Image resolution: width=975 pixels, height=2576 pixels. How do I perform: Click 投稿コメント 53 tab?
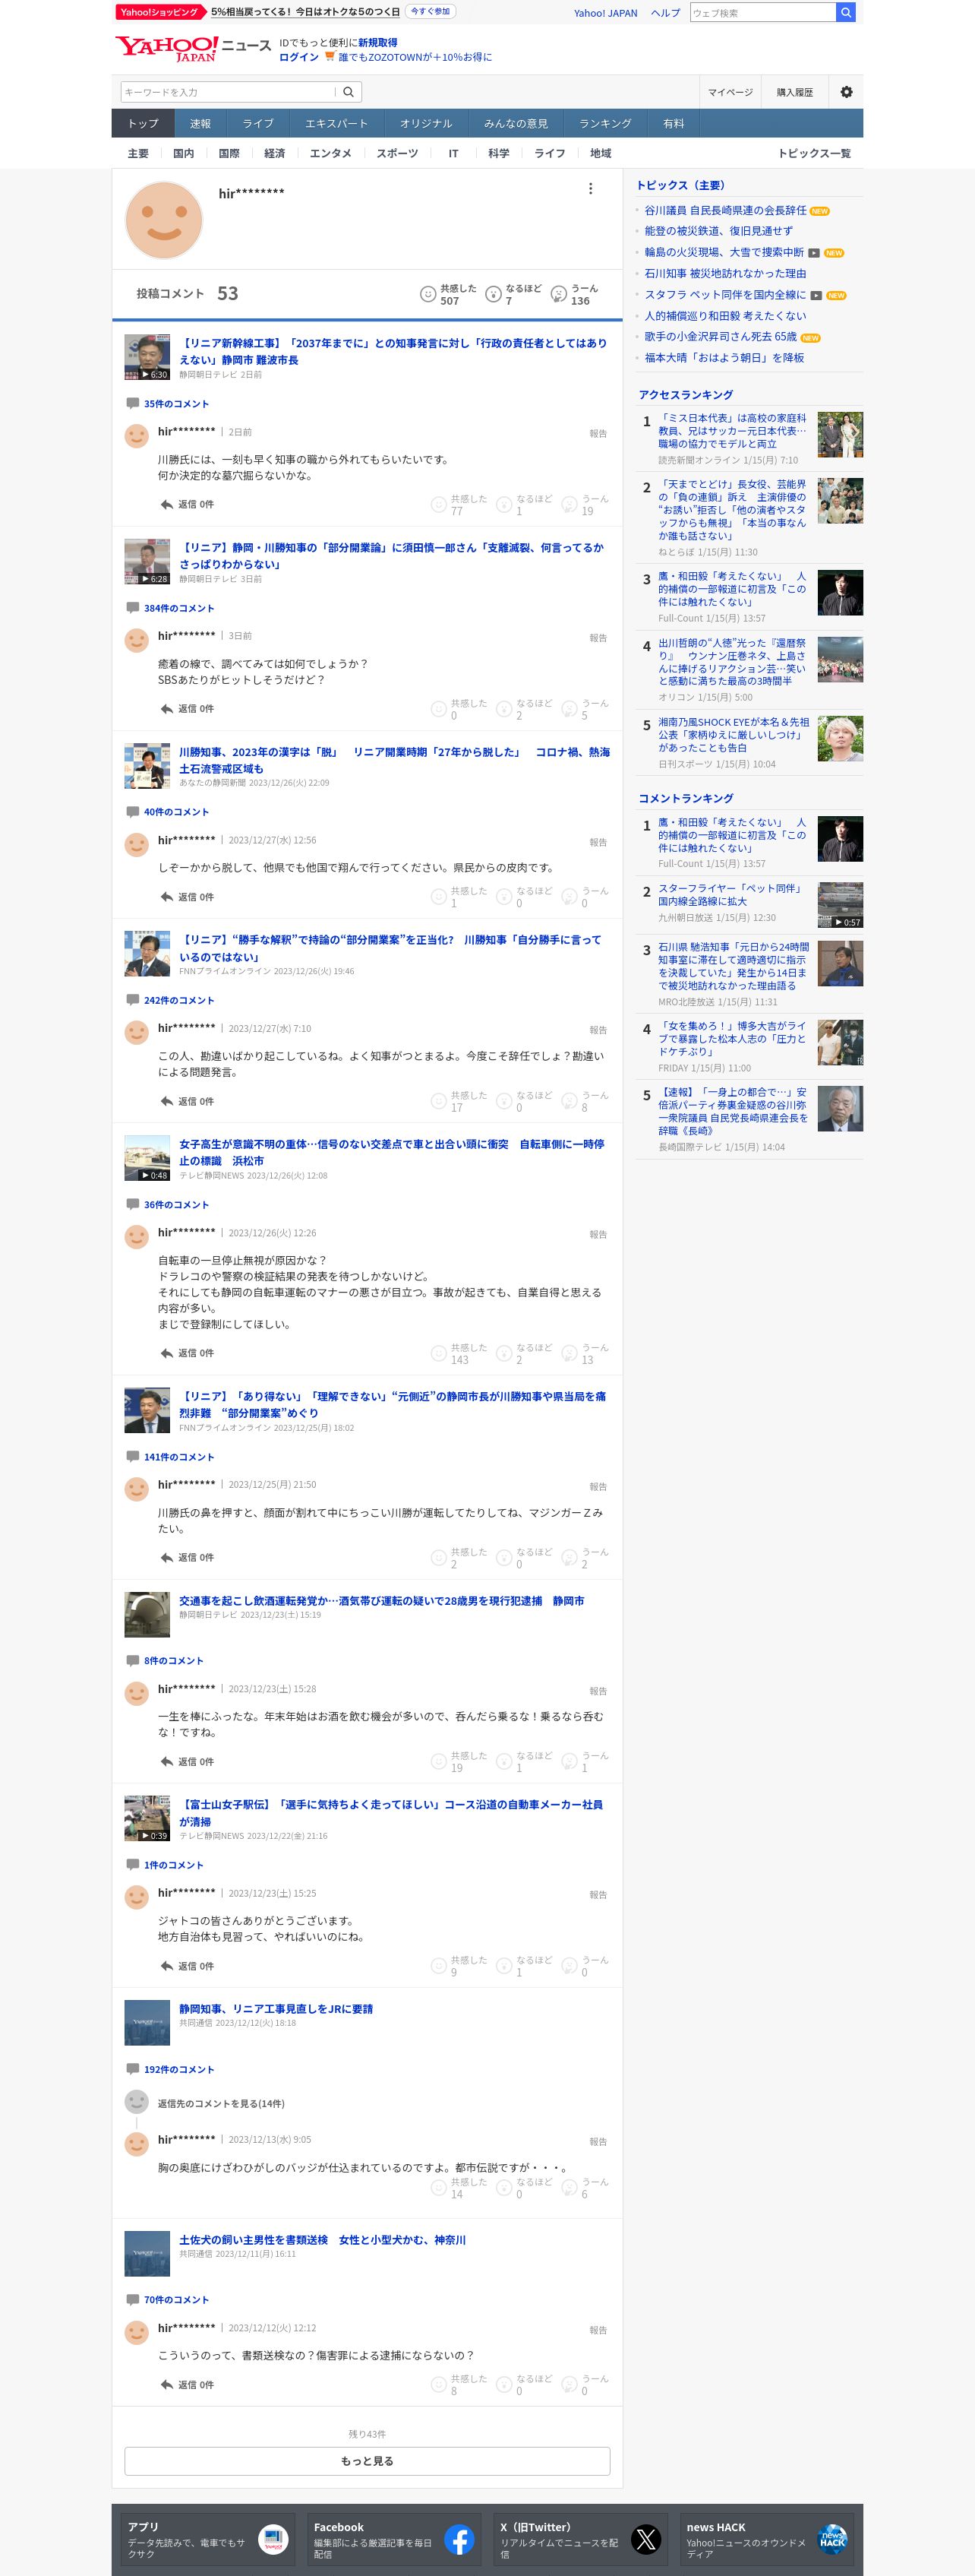187,294
